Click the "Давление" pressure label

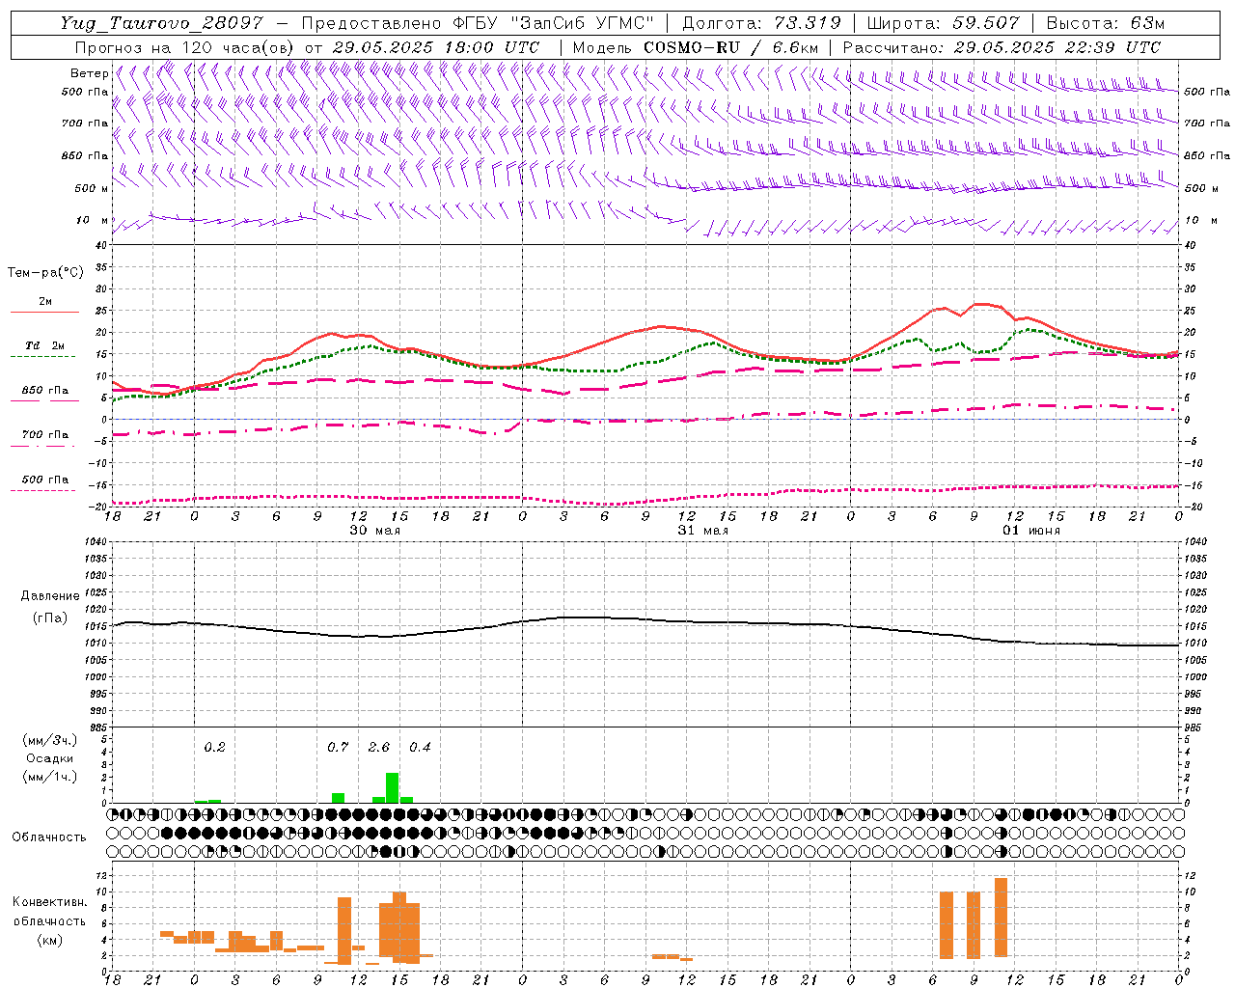click(50, 596)
